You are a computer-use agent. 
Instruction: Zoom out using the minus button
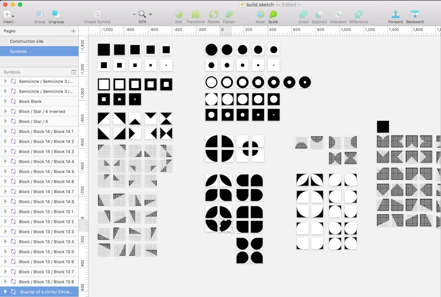click(x=134, y=13)
